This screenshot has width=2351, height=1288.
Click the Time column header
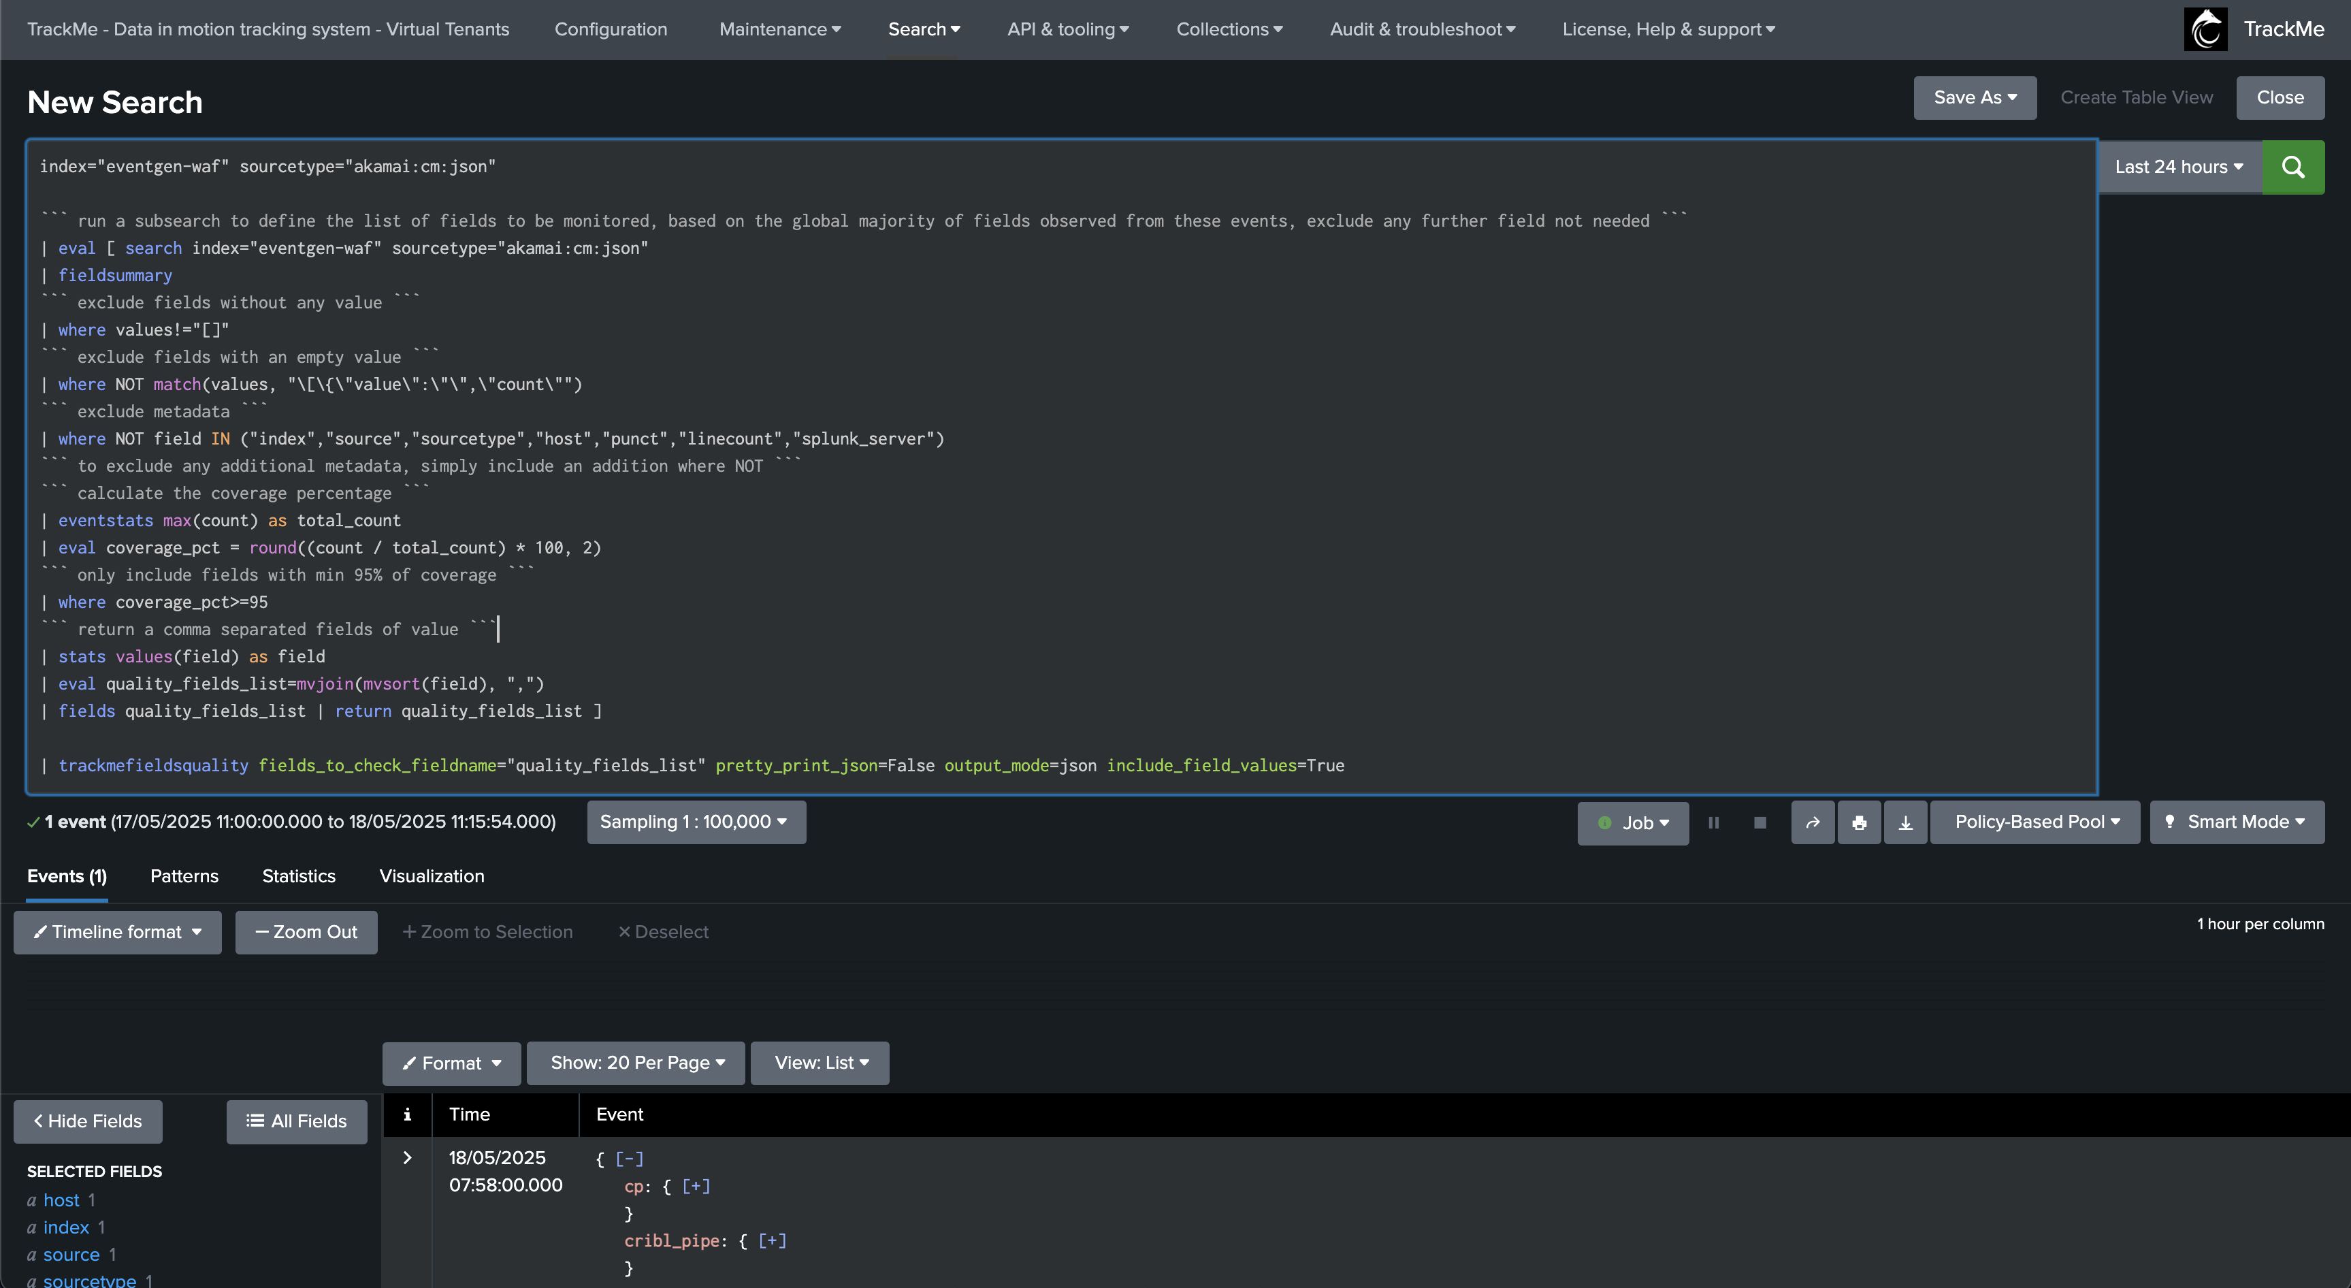click(469, 1114)
